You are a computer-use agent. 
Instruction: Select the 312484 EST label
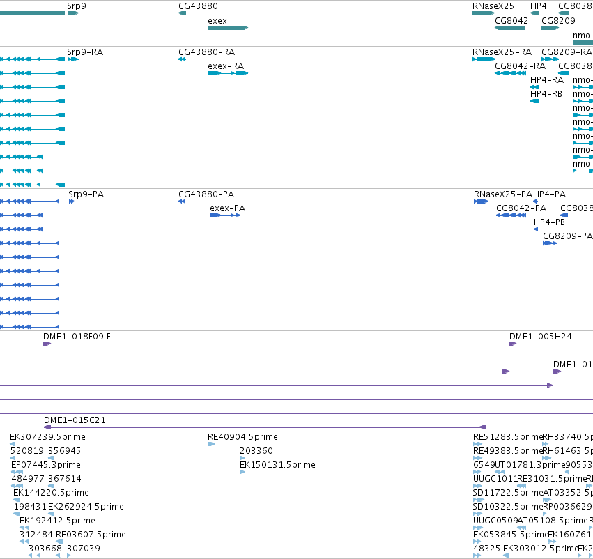coord(36,535)
